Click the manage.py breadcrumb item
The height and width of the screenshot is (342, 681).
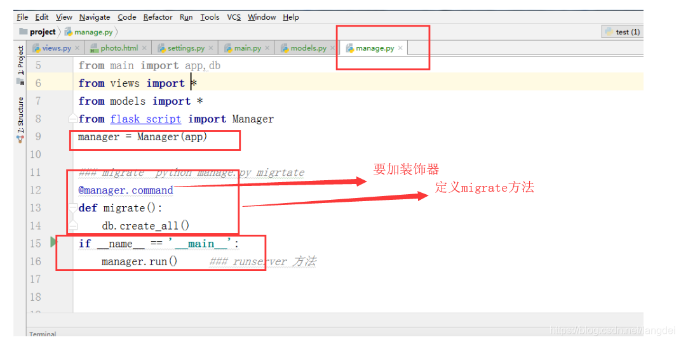pyautogui.click(x=89, y=32)
